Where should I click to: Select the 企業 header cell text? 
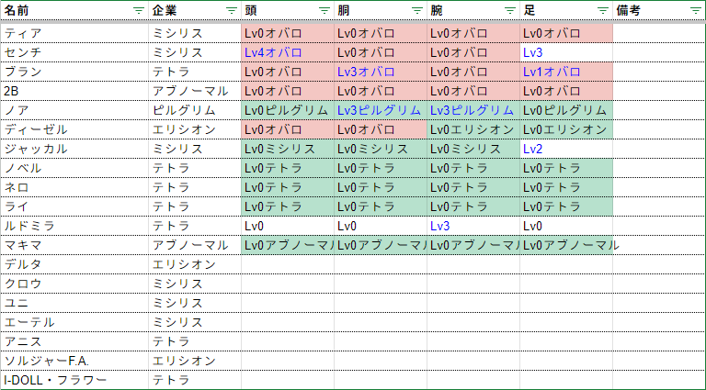point(165,11)
